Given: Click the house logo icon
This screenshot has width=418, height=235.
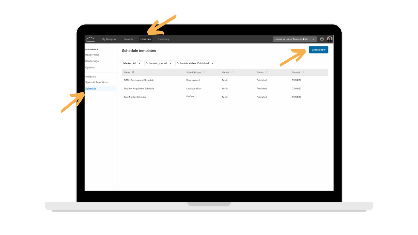Looking at the screenshot, I should click(x=90, y=39).
